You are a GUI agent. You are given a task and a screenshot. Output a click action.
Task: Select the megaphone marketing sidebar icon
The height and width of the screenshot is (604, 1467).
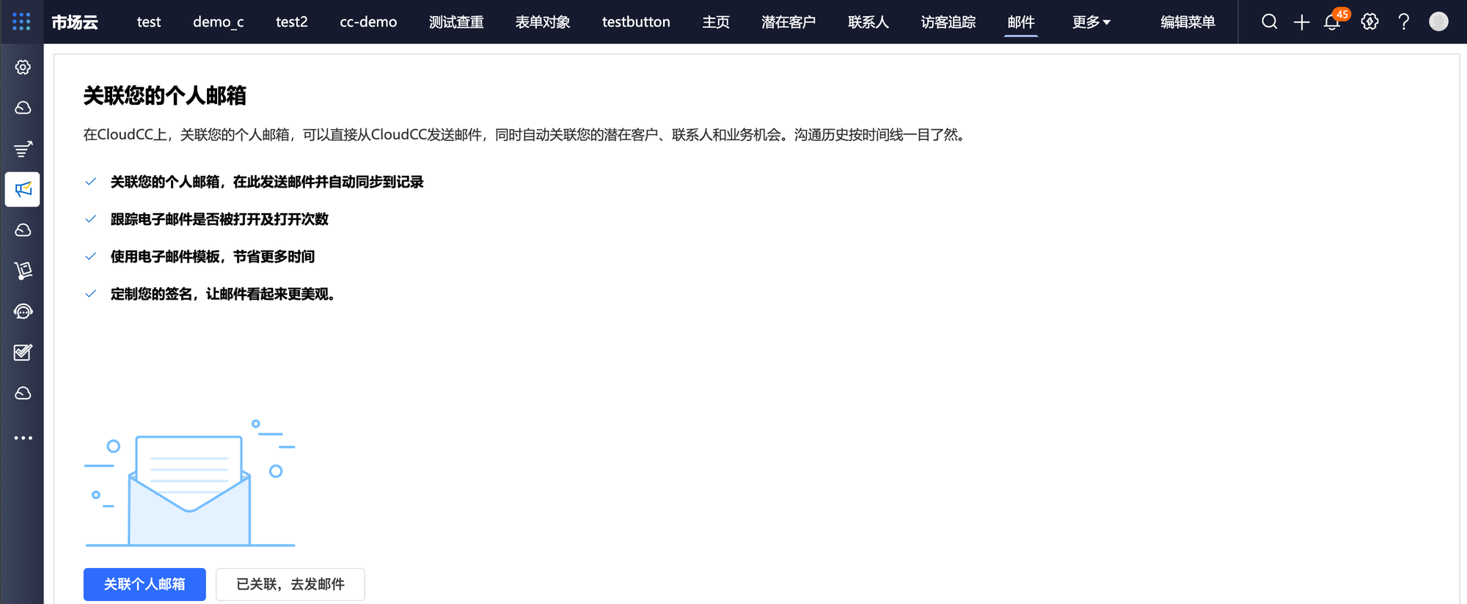[23, 190]
